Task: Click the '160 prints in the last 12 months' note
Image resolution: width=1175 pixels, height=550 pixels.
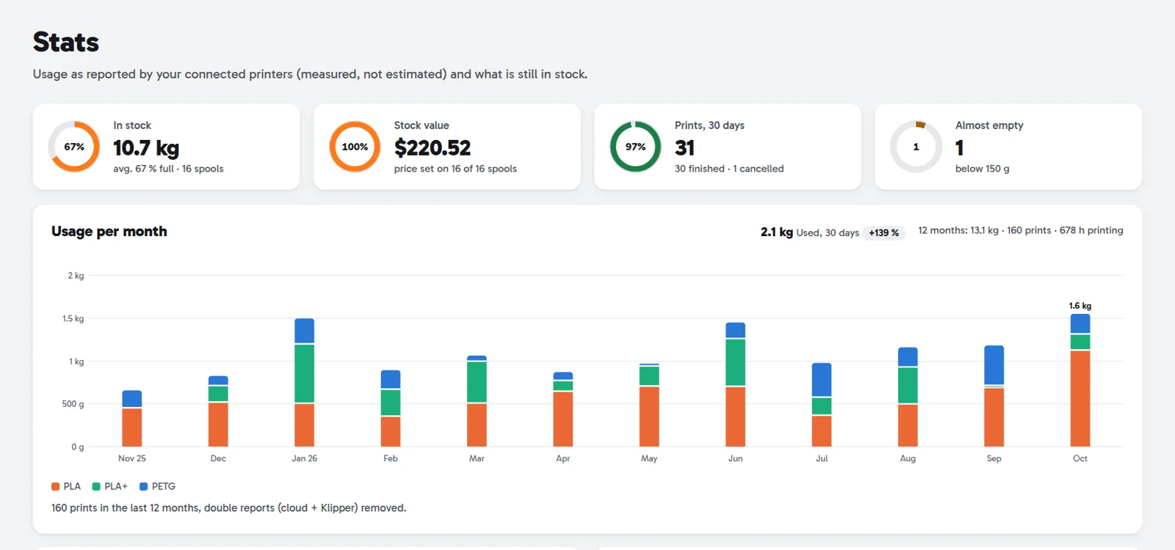Action: click(228, 507)
